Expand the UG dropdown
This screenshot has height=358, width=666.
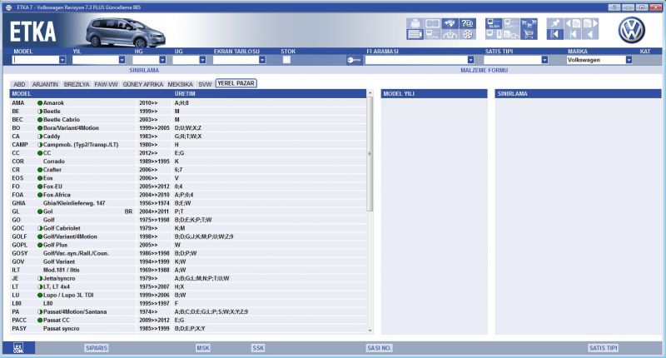202,60
